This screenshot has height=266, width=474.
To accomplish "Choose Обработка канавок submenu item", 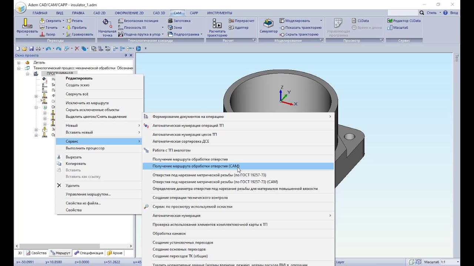I will click(x=238, y=233).
